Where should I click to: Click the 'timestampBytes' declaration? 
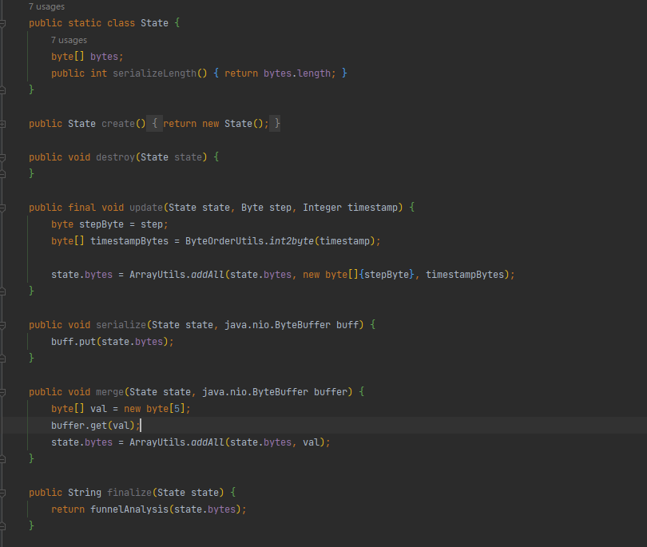[x=129, y=241]
